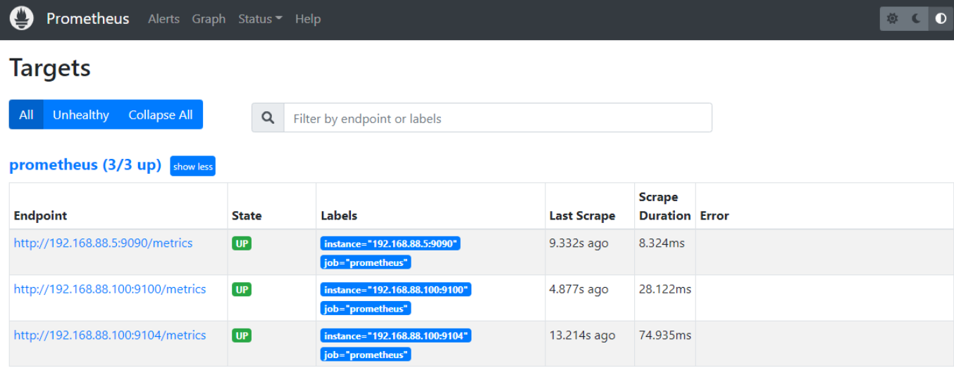The image size is (954, 370).
Task: Click the Error column header
Action: coord(714,216)
